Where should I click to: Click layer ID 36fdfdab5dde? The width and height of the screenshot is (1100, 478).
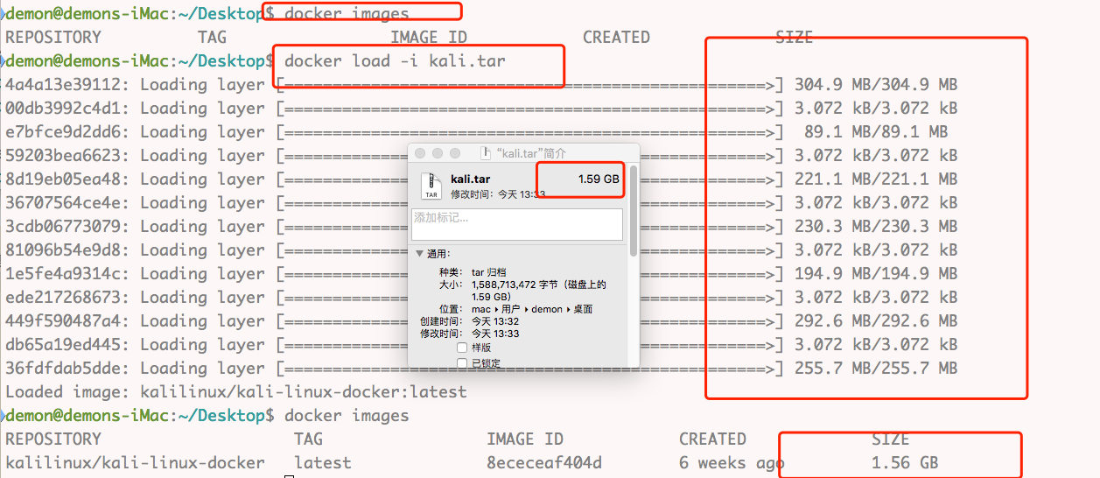(62, 369)
